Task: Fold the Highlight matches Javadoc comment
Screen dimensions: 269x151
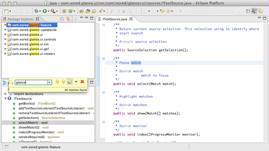Action: click(x=103, y=92)
